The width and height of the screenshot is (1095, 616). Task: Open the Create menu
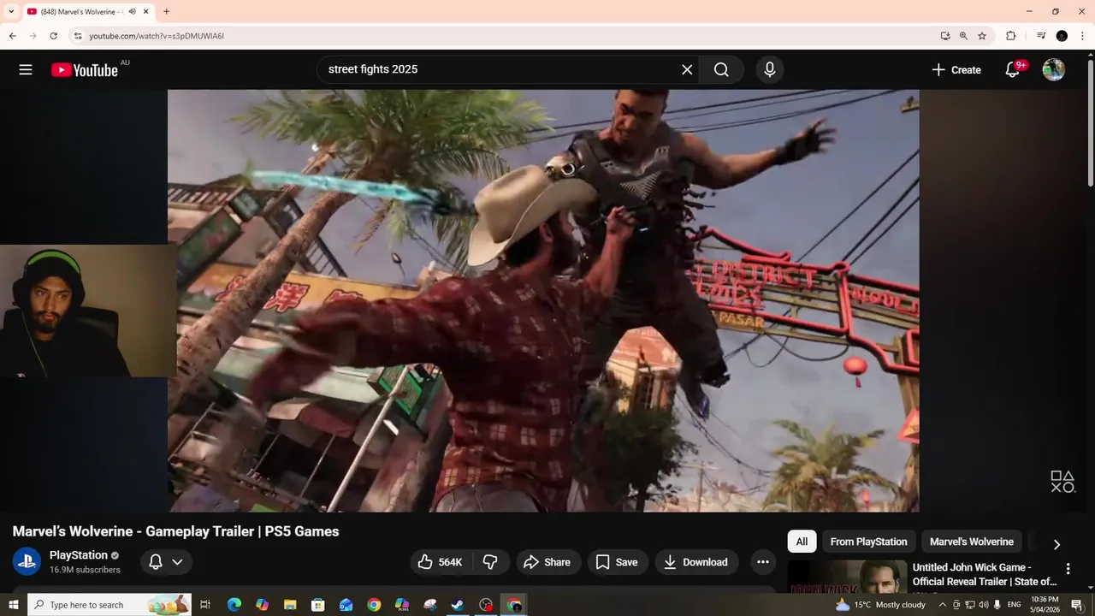956,70
